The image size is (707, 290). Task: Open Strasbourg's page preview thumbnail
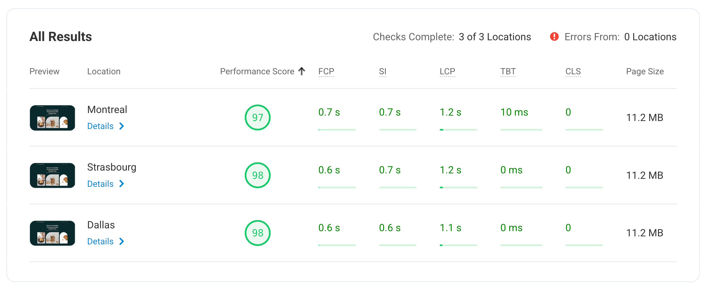coord(52,175)
